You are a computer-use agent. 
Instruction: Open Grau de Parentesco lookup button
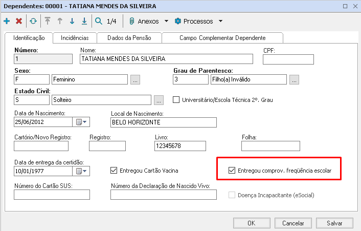[x=294, y=79]
